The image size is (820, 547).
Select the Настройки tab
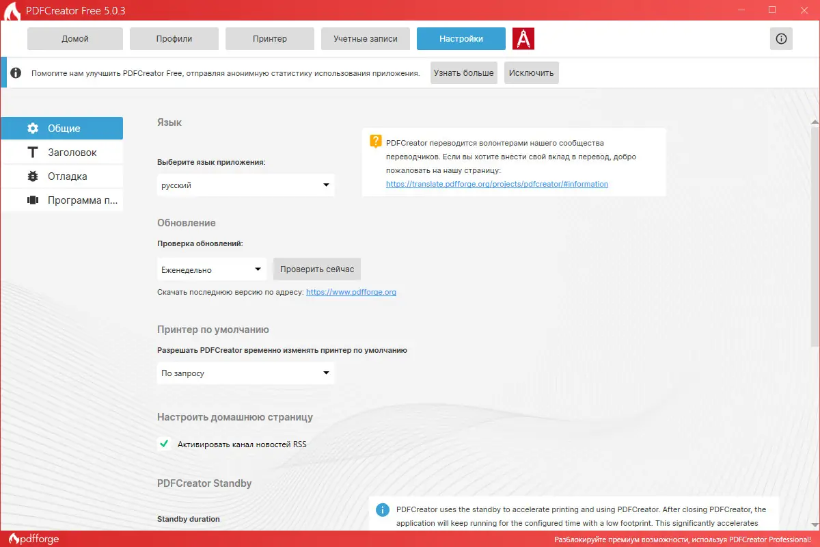click(x=461, y=39)
